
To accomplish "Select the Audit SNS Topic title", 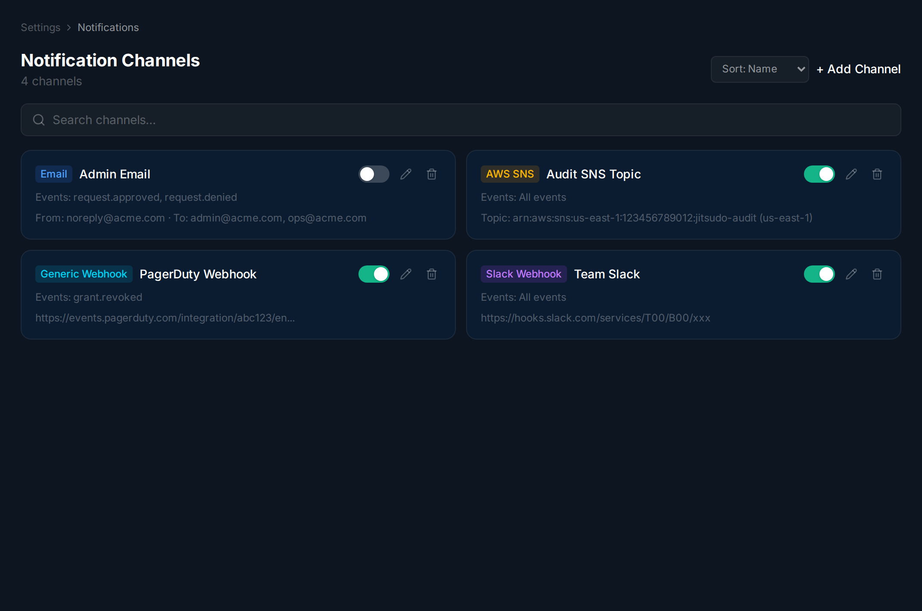I will [594, 174].
